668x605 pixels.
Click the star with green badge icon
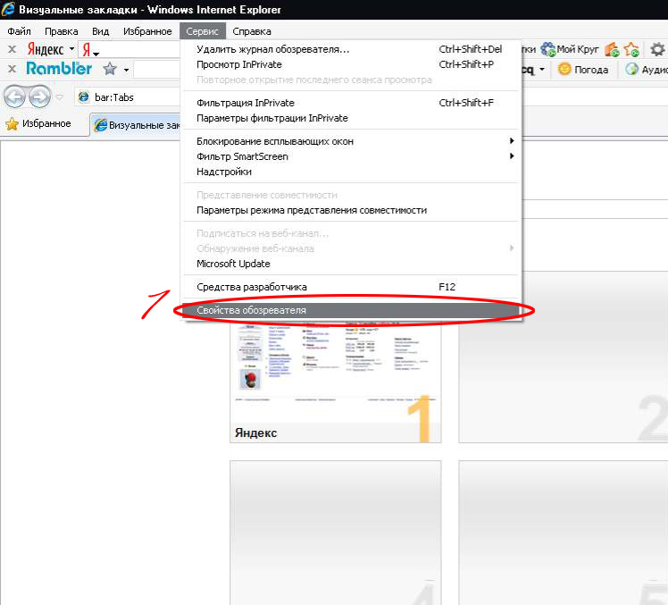tap(631, 49)
